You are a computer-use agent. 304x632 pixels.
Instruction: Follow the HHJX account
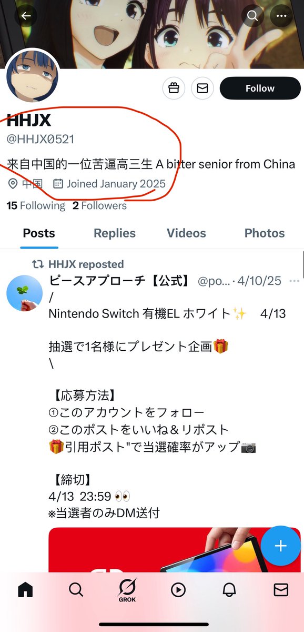tap(260, 88)
